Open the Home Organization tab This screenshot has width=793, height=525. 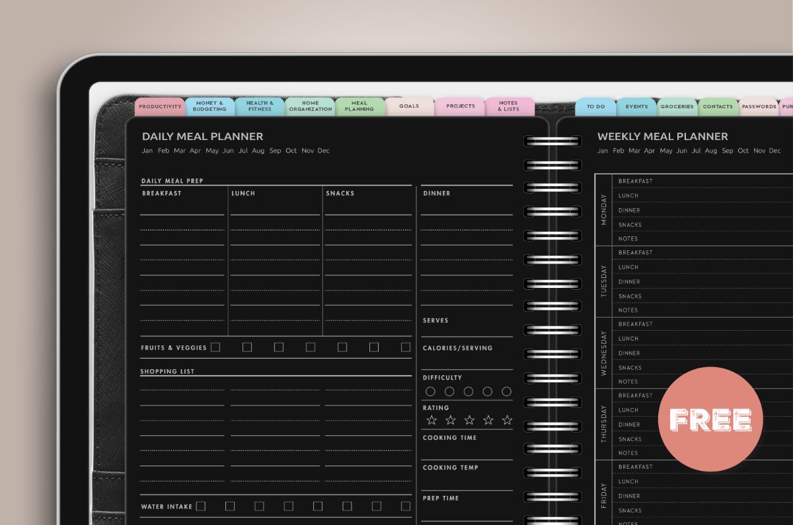(310, 106)
